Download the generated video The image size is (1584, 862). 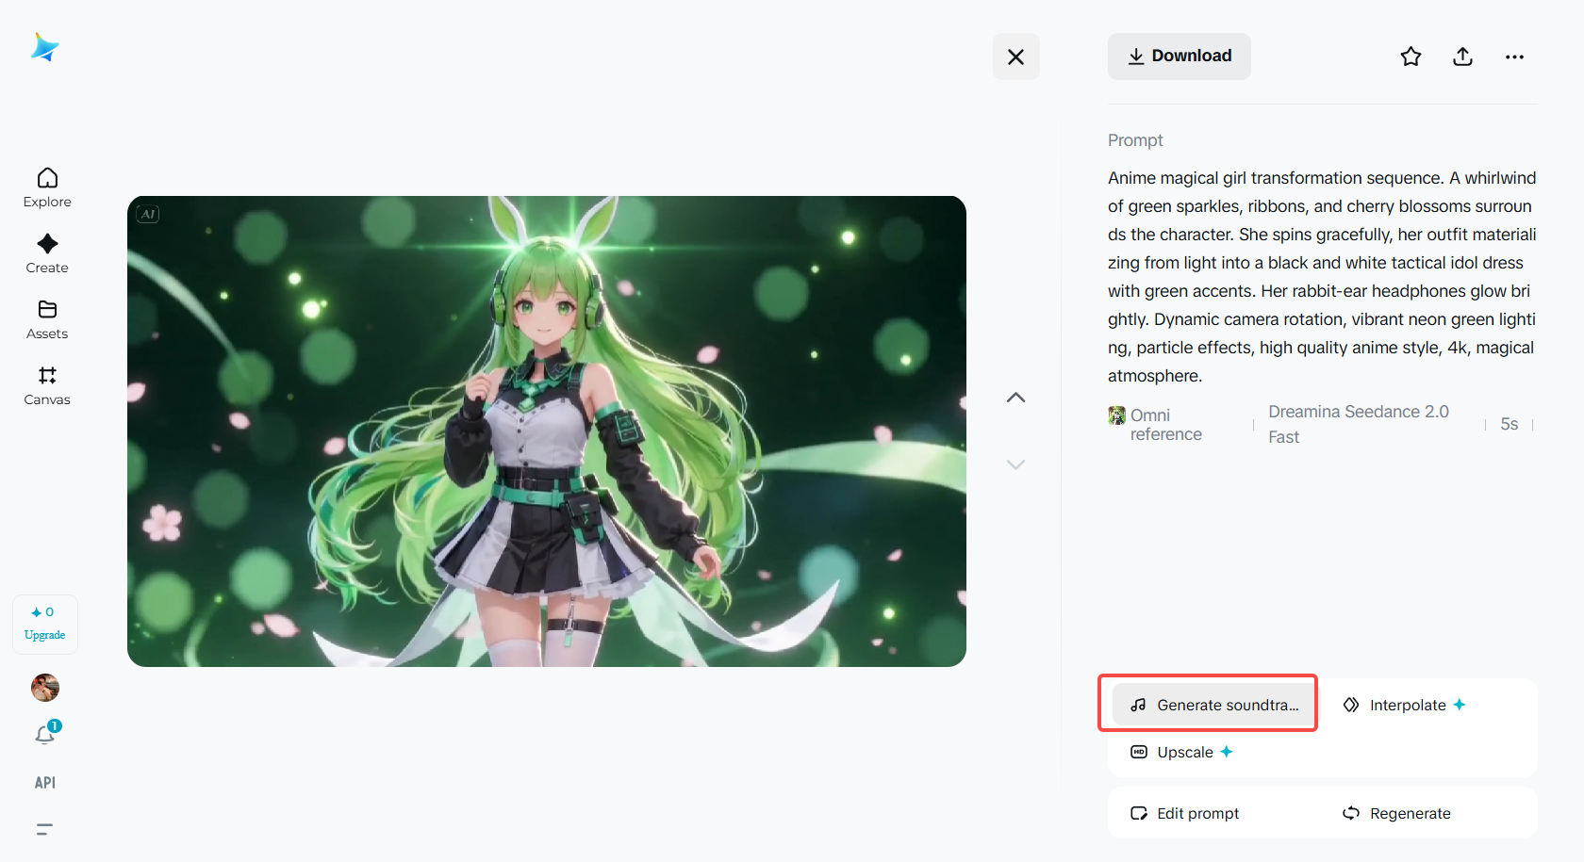[x=1180, y=57]
